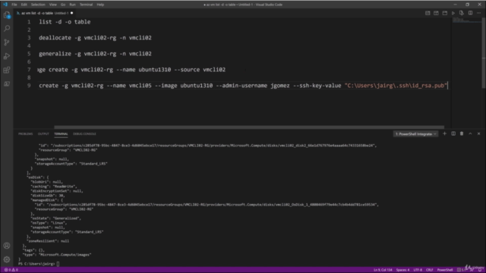Open the Explorer view in activity bar
Image resolution: width=486 pixels, height=273 pixels.
point(7,14)
